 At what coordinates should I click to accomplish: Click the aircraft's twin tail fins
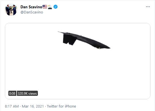coord(69,39)
